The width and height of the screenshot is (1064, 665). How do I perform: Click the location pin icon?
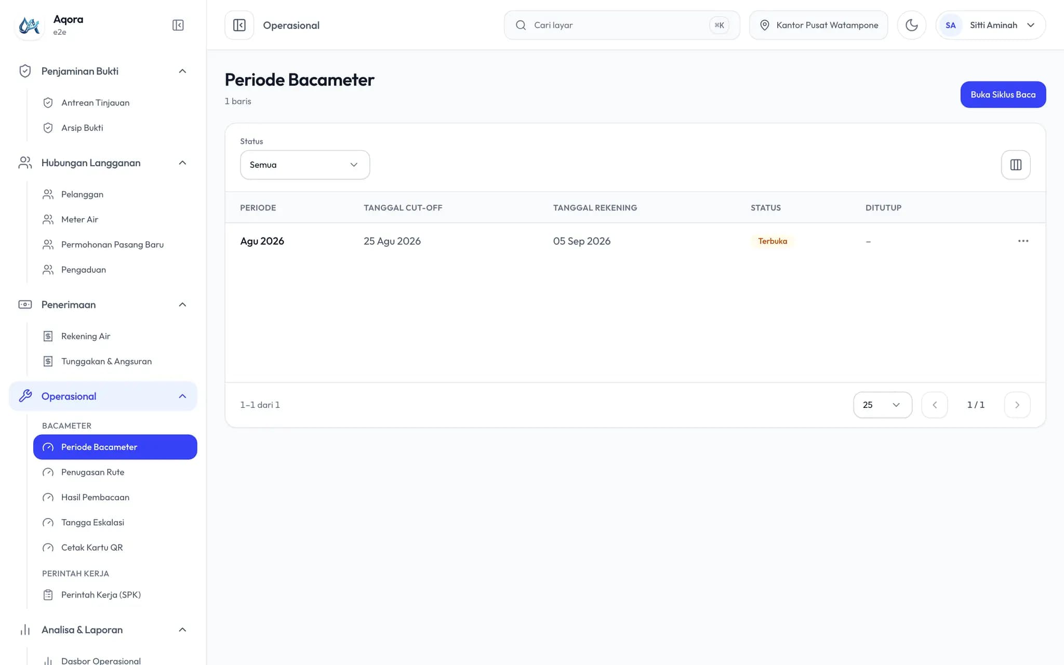point(764,25)
